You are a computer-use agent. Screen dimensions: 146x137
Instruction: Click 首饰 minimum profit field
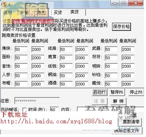point(21,66)
